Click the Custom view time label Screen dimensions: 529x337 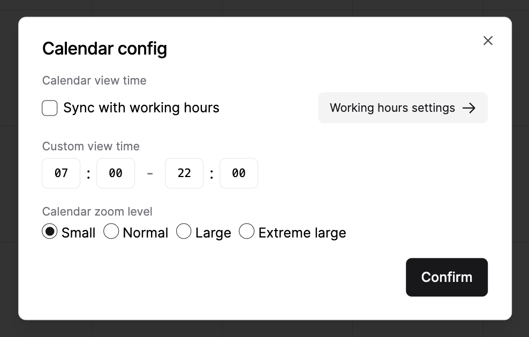[90, 146]
